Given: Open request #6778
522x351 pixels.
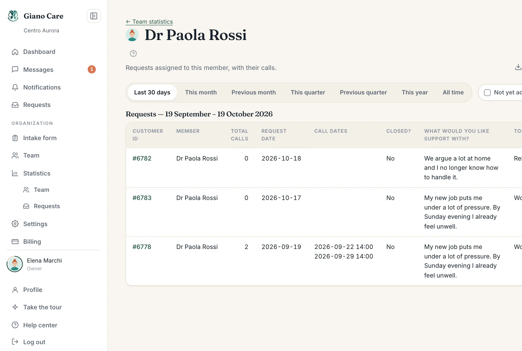Looking at the screenshot, I should coord(142,247).
